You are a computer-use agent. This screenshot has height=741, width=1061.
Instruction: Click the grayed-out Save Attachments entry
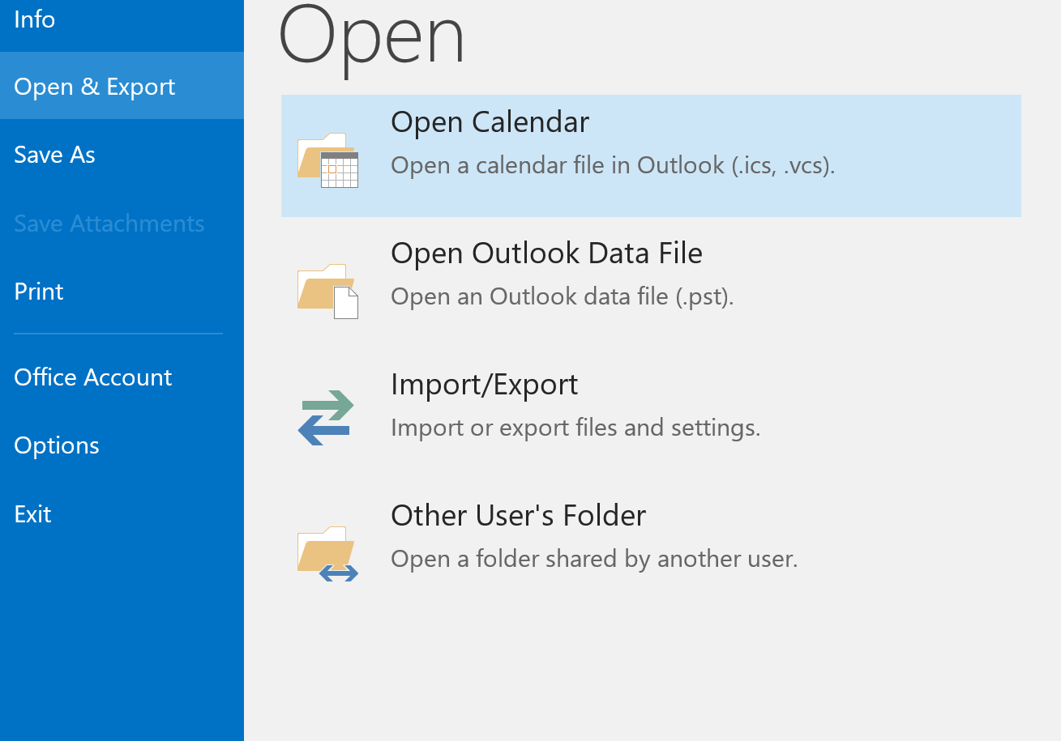109,223
